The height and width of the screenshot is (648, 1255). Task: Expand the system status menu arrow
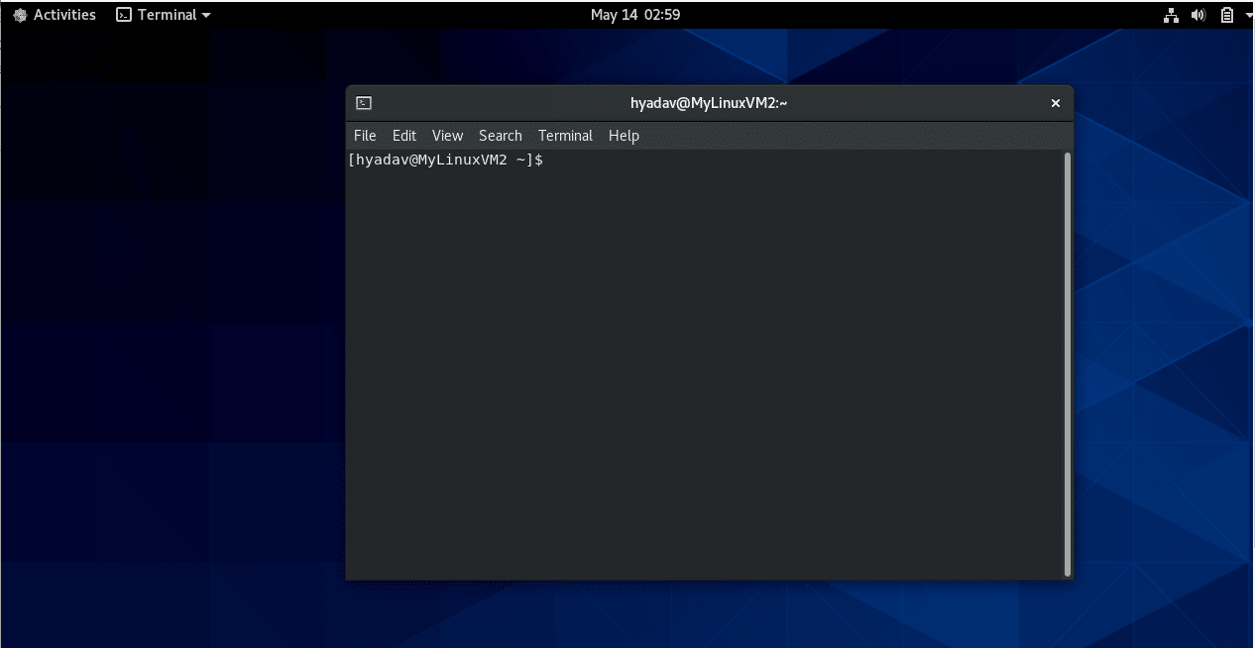point(1247,14)
